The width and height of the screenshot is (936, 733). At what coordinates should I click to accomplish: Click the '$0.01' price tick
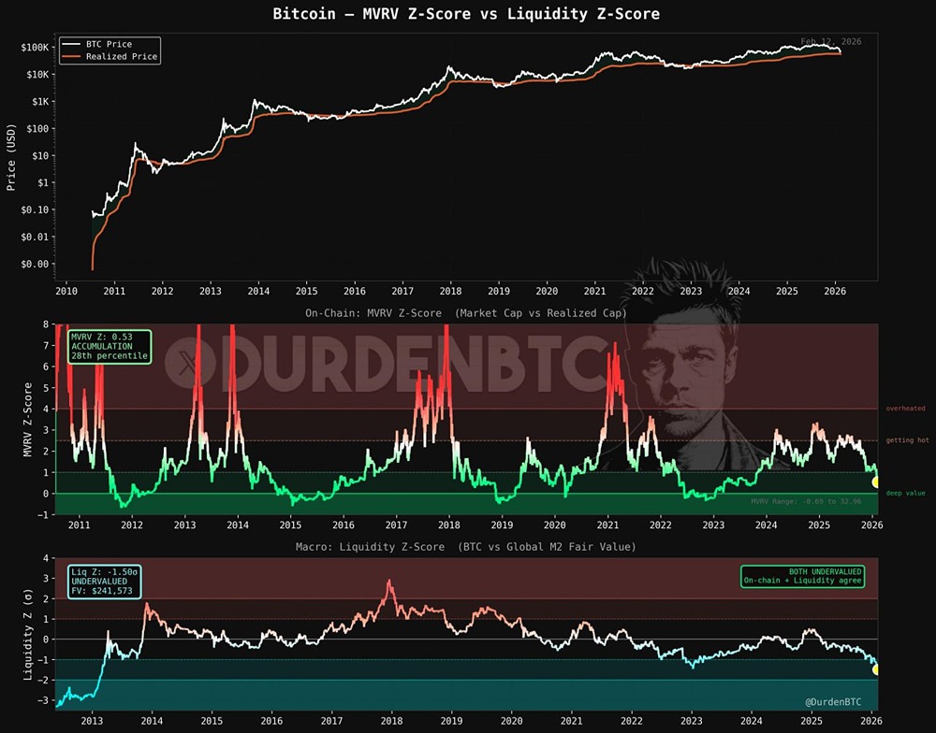[x=35, y=237]
